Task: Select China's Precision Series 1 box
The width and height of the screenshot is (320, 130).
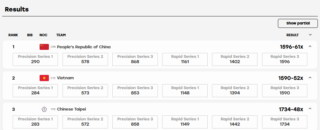Action: point(35,59)
